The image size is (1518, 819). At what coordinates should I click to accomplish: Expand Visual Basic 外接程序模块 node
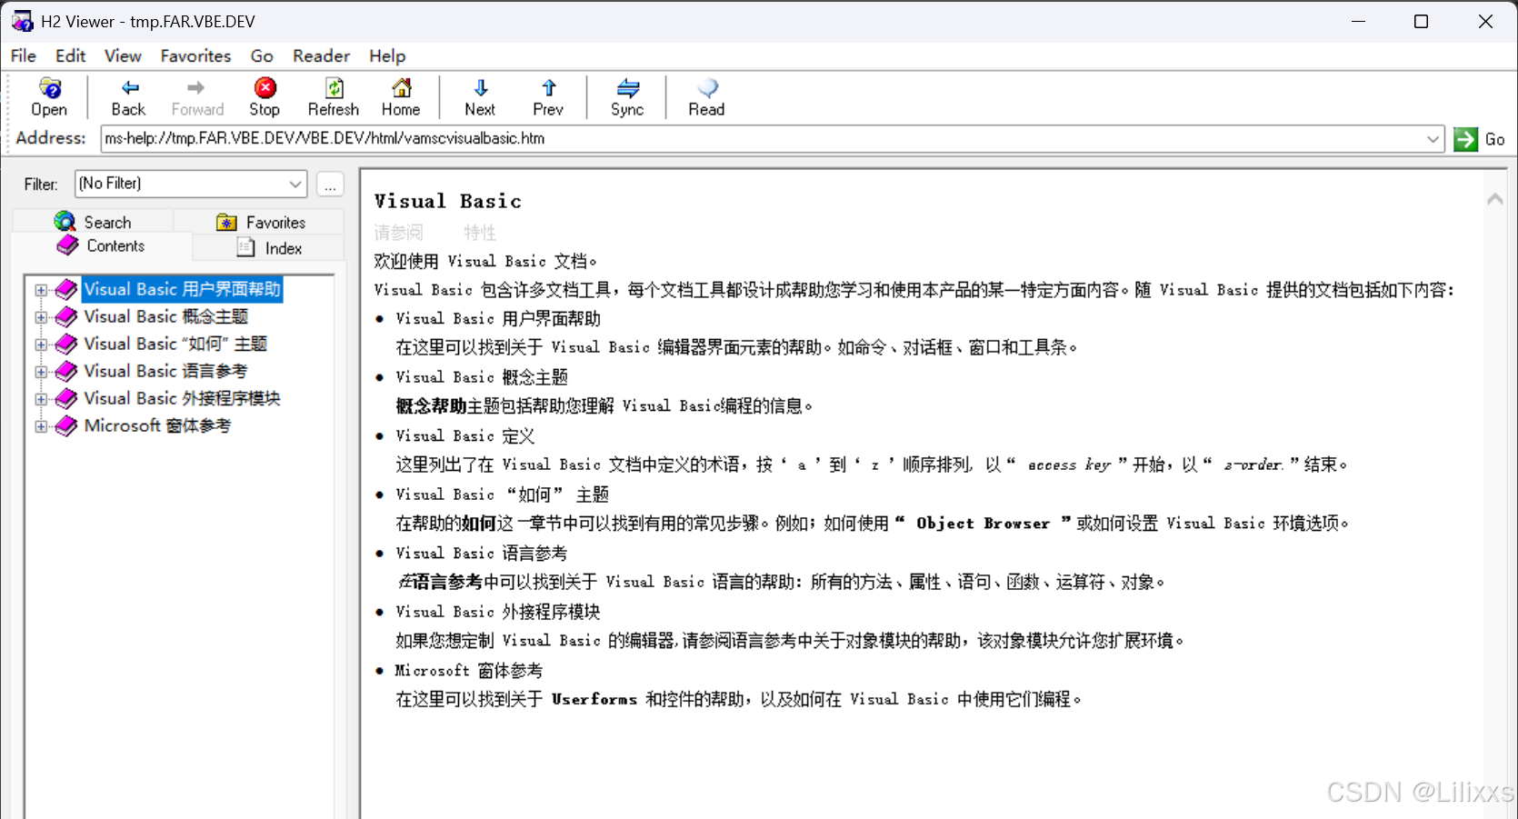coord(41,399)
